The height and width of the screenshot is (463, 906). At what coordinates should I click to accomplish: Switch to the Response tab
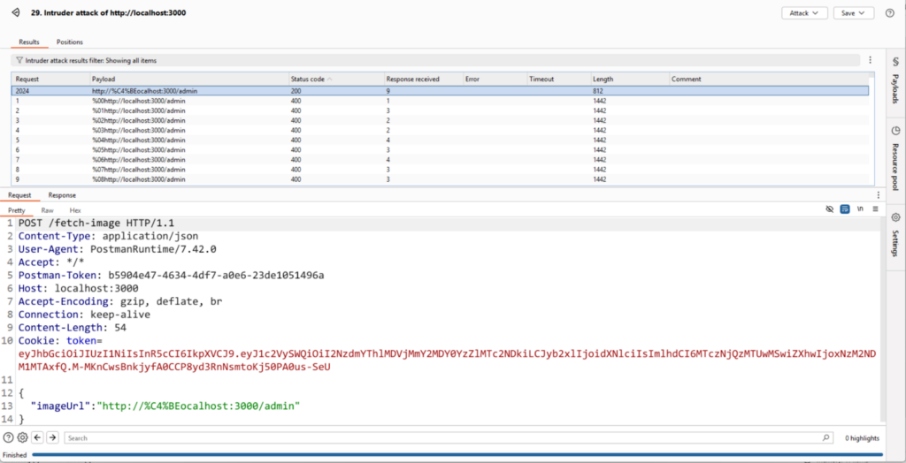(x=62, y=195)
